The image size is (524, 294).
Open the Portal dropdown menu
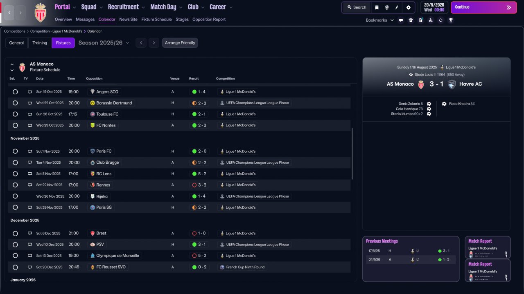[x=65, y=7]
